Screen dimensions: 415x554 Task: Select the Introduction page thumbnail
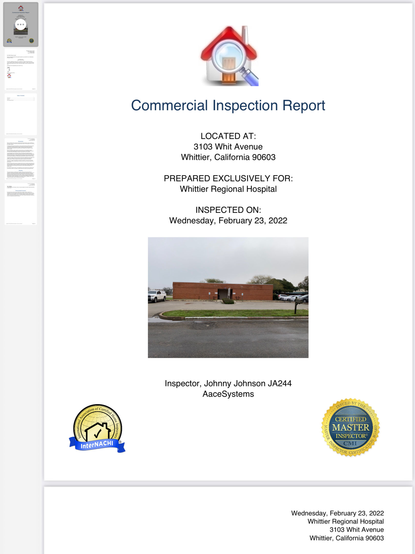[x=21, y=159]
